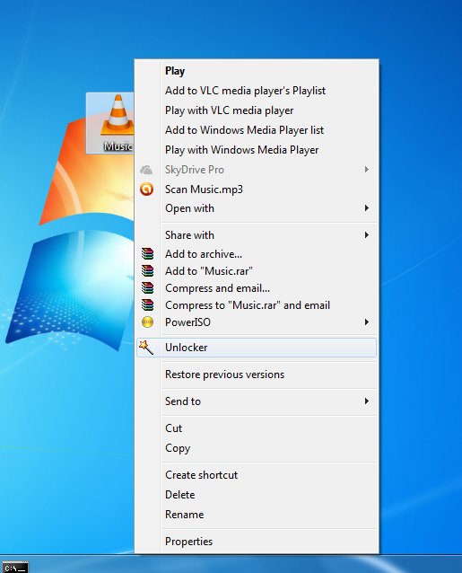Click the SkyDrive Pro cloud icon

click(x=146, y=170)
